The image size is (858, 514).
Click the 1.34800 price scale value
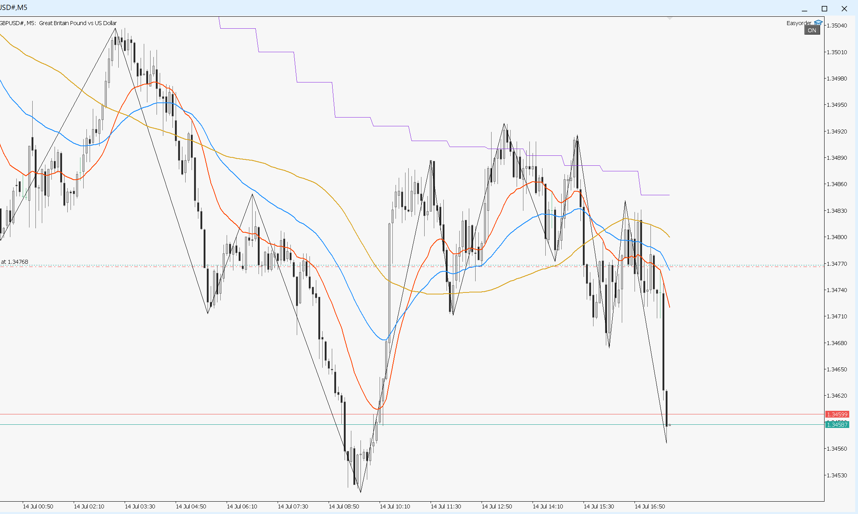(x=836, y=237)
